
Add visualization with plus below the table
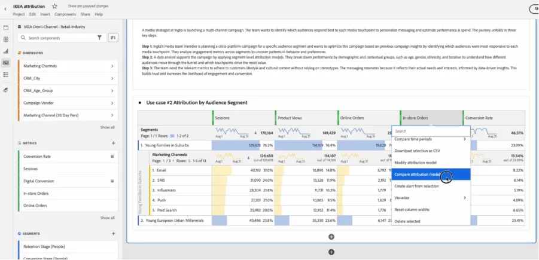(x=331, y=237)
